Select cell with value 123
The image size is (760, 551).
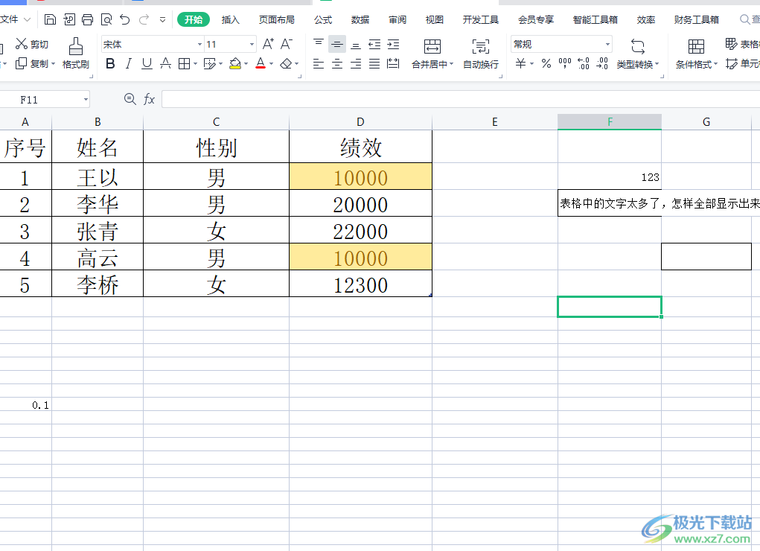[x=609, y=176]
